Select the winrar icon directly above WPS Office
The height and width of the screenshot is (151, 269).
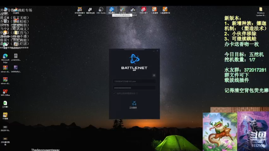pos(5,81)
